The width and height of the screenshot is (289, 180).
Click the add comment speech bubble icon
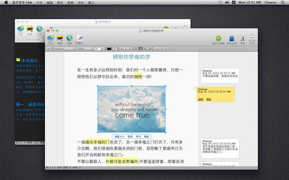click(51, 38)
